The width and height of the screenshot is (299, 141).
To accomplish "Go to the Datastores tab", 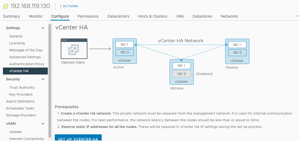I will click(x=202, y=16).
